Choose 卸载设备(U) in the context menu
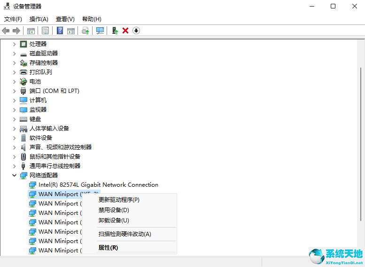 click(130, 220)
